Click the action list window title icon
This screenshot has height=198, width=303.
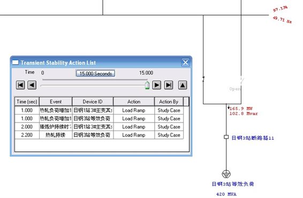click(x=16, y=63)
